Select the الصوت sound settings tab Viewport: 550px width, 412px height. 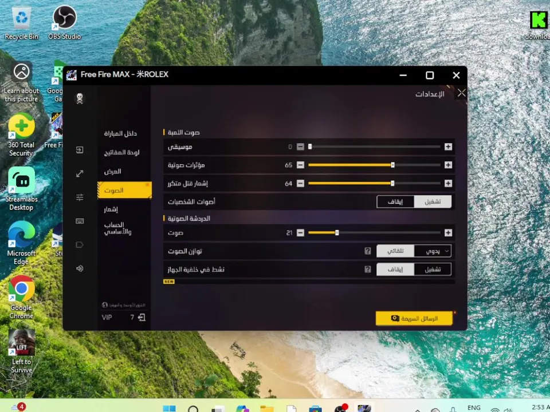(124, 190)
